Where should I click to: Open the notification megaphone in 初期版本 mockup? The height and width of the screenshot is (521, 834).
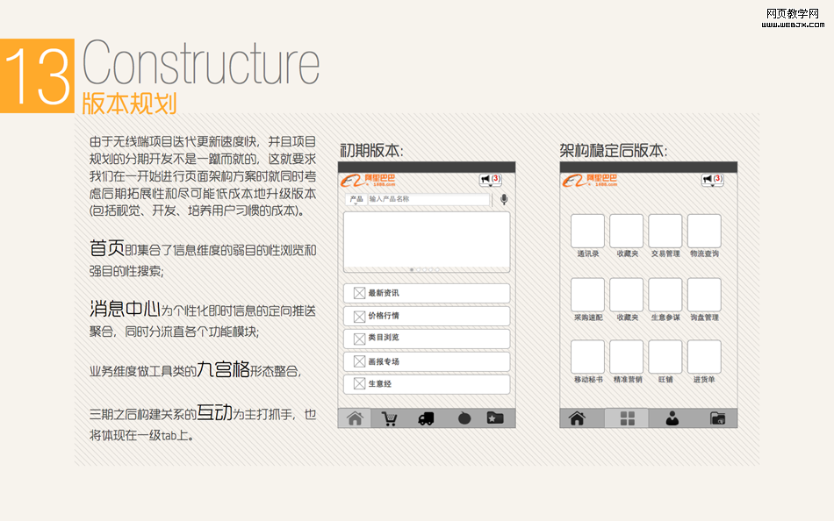[491, 180]
